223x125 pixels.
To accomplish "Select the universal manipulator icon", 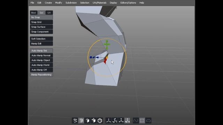I will click(x=127, y=120).
